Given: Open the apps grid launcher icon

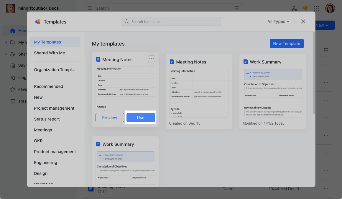Looking at the screenshot, I should point(316,8).
